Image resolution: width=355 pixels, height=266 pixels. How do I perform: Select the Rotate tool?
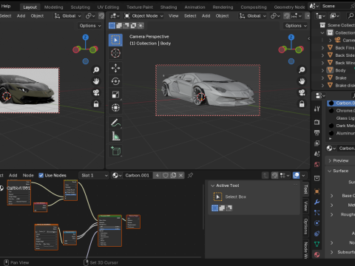pyautogui.click(x=115, y=81)
